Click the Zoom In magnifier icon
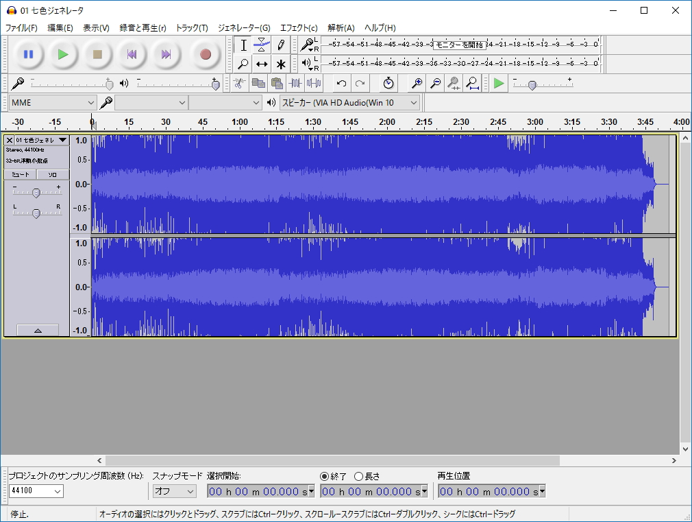692x522 pixels. [416, 83]
